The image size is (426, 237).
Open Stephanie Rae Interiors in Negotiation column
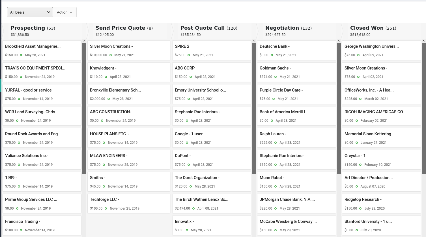pos(296,160)
